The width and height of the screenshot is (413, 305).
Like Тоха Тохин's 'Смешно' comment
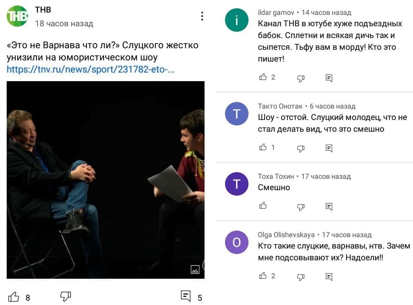tap(263, 205)
